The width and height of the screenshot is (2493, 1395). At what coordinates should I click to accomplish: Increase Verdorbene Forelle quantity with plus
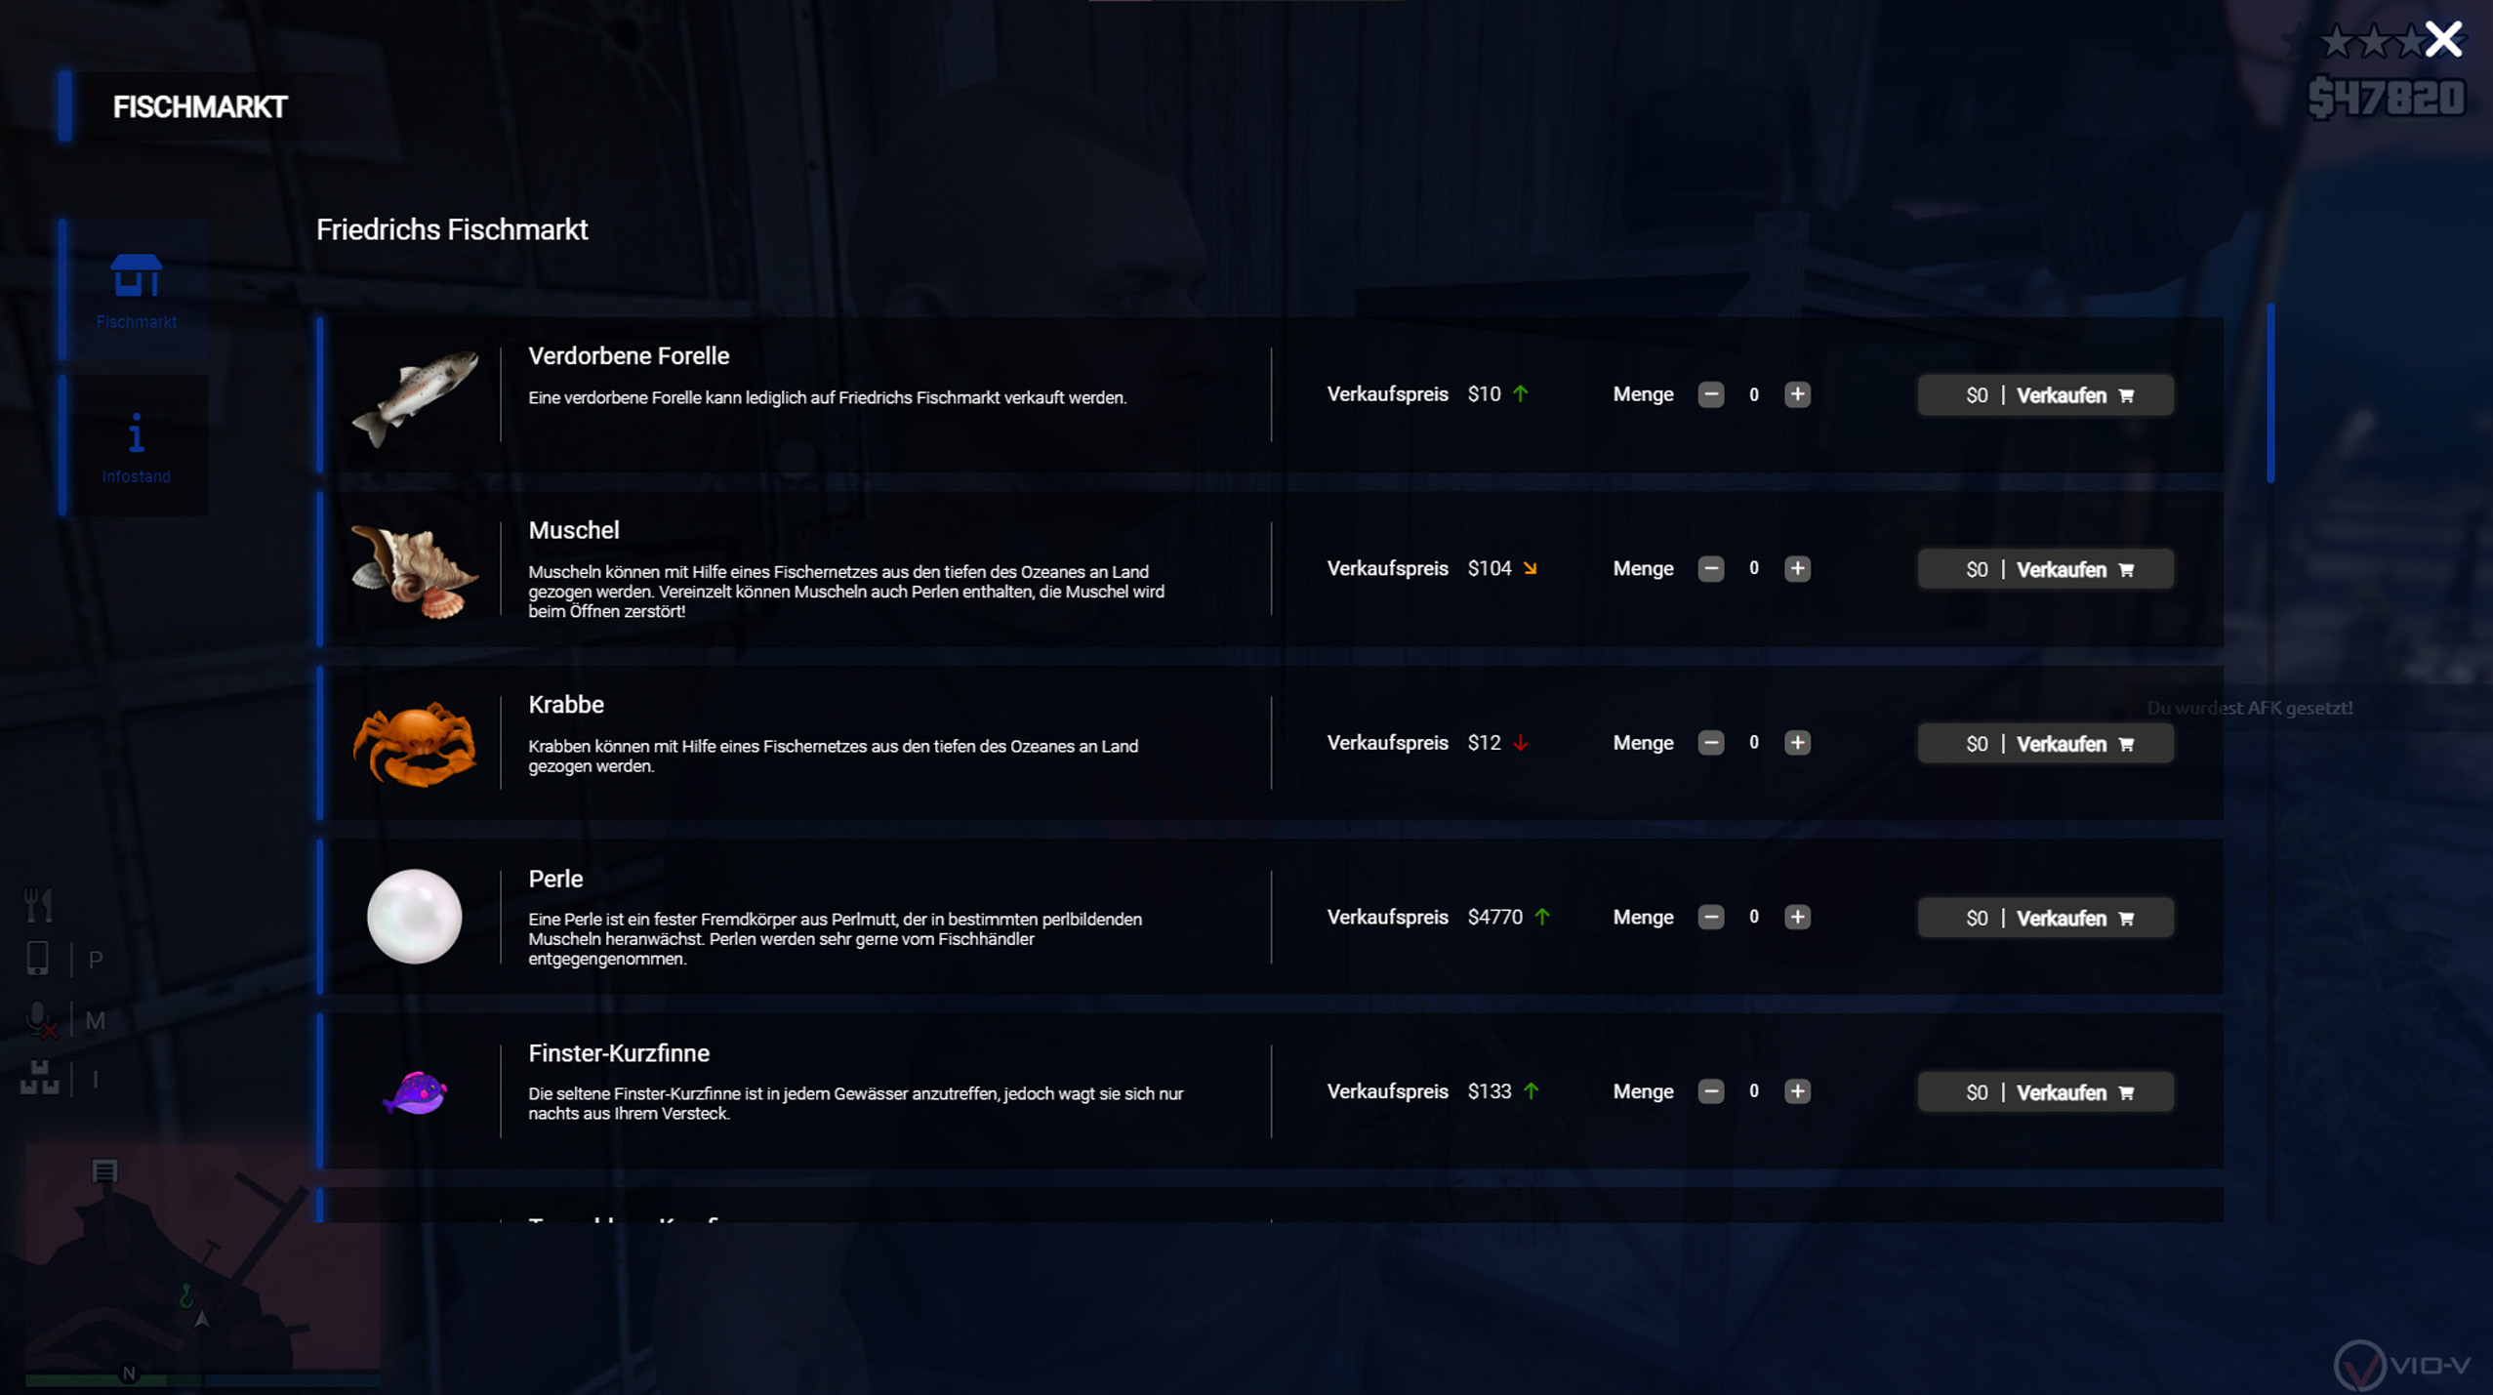point(1796,394)
